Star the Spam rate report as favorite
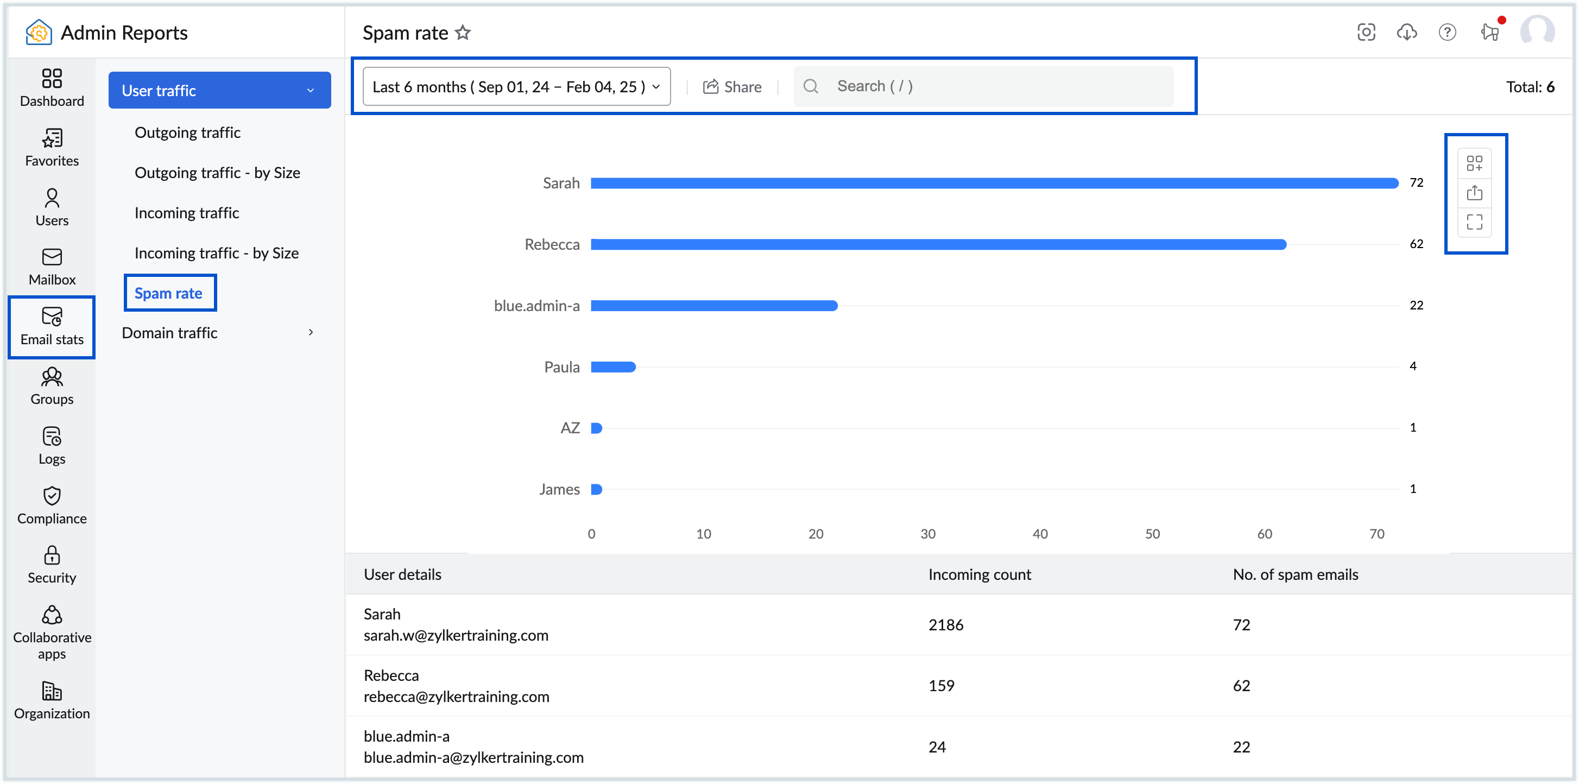Image resolution: width=1579 pixels, height=784 pixels. (463, 32)
